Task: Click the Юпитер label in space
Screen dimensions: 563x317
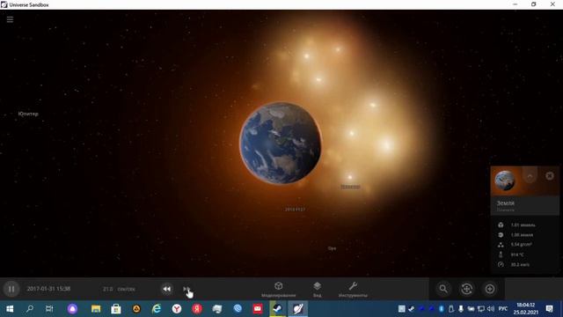Action: click(x=28, y=114)
